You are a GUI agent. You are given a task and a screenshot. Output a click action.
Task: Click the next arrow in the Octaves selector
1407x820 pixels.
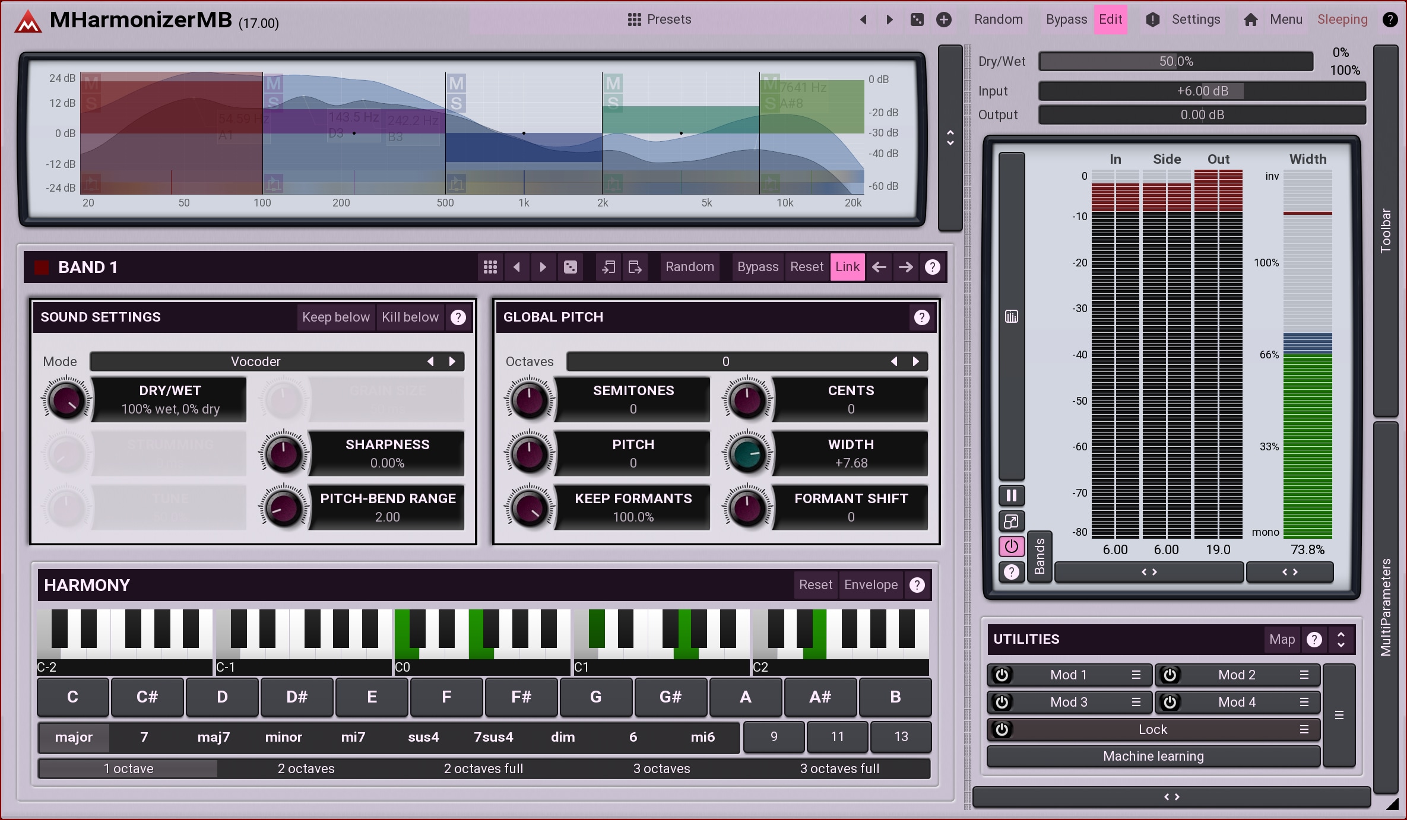(915, 361)
